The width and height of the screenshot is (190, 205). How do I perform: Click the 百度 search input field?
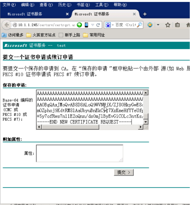(126, 25)
